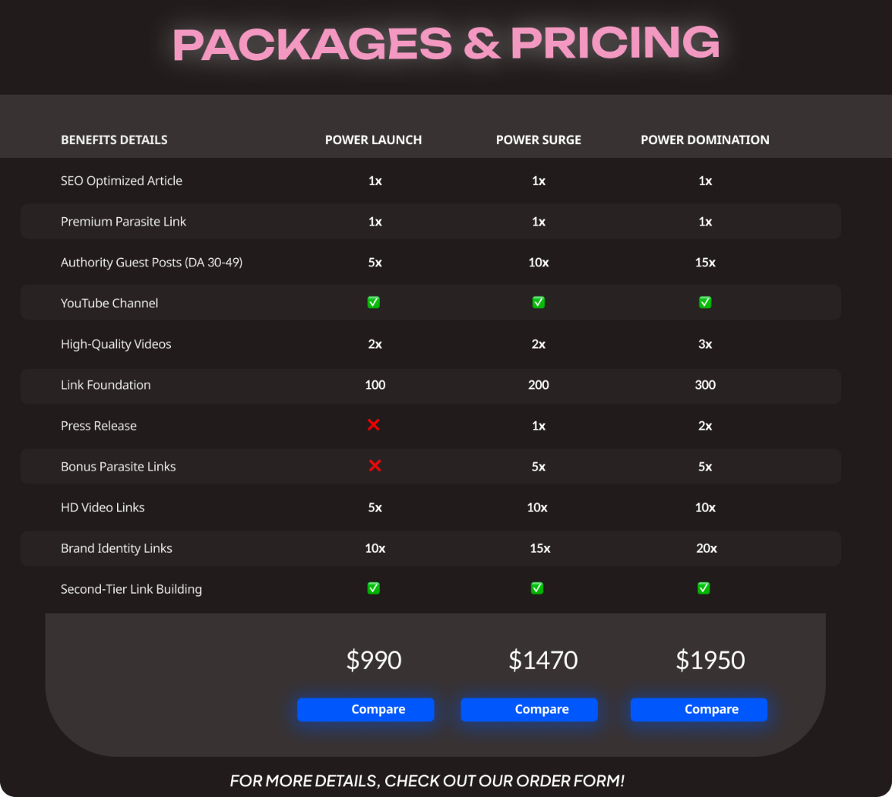Click the PACKAGES & PRICING heading

pos(447,43)
